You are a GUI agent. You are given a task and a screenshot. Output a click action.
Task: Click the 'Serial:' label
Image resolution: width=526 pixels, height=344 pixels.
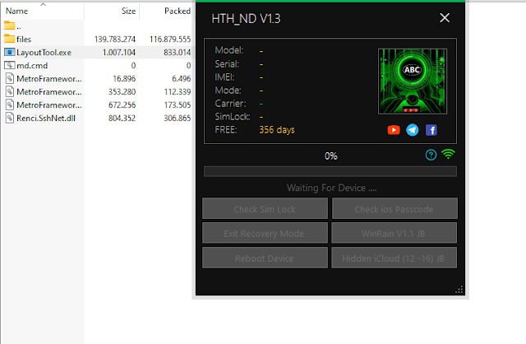(x=227, y=64)
